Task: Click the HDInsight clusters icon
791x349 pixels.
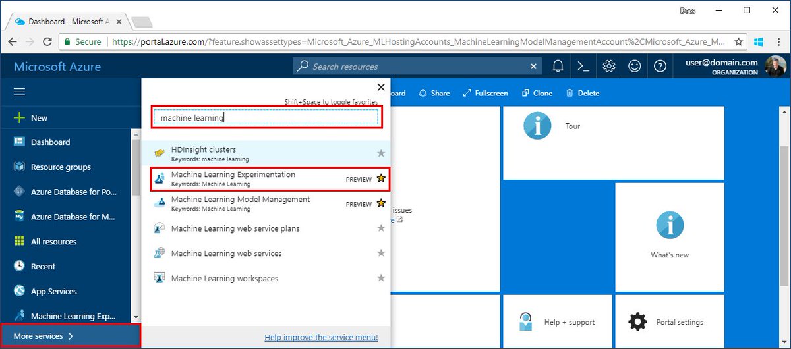Action: click(x=160, y=153)
